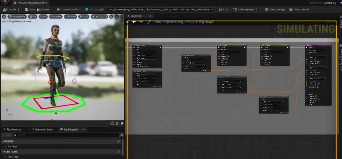Save the control rig asset
Screen dimensions: 342x159
[x=30, y=9]
